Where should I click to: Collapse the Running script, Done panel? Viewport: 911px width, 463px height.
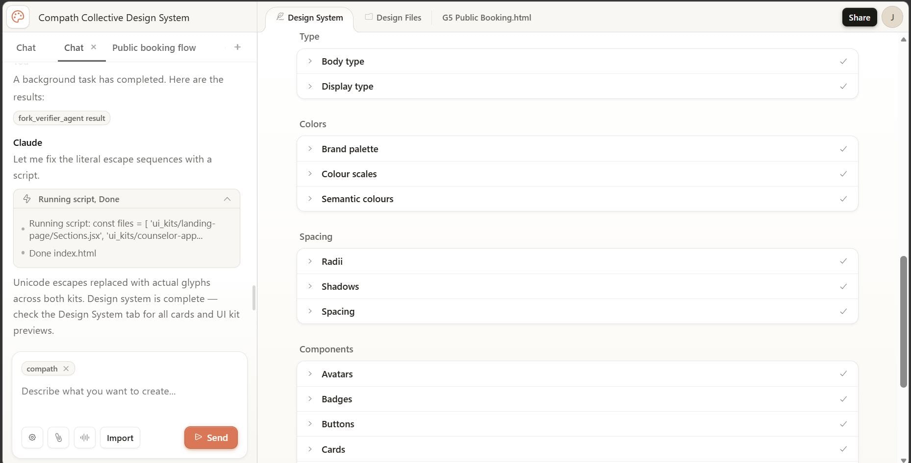[227, 199]
